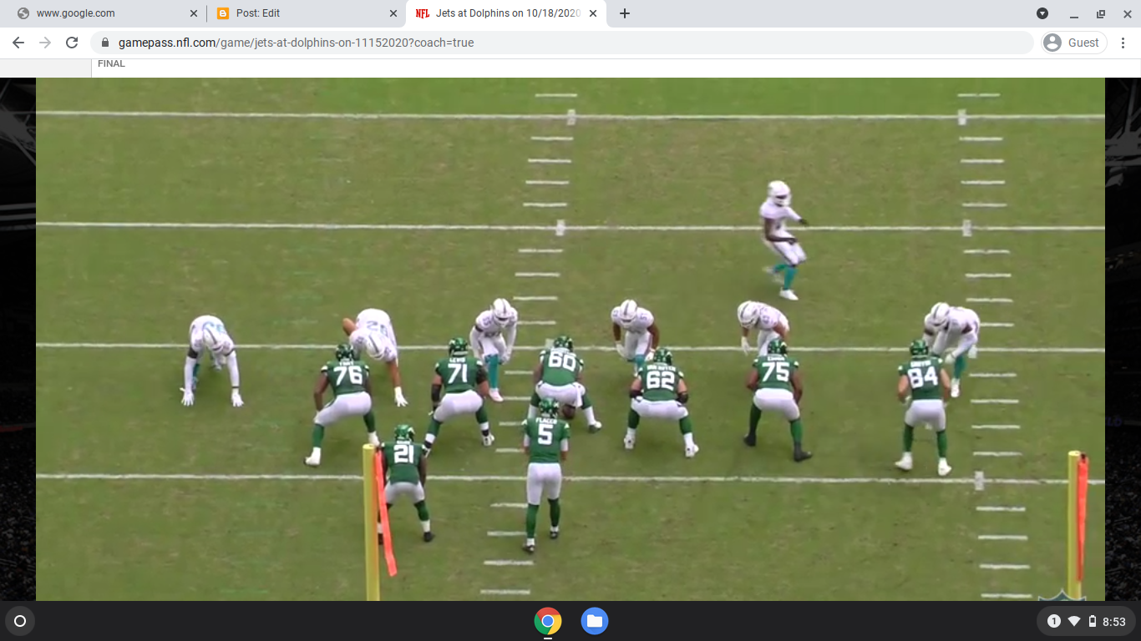
Task: Click the notification badge showing 1
Action: tap(1054, 621)
